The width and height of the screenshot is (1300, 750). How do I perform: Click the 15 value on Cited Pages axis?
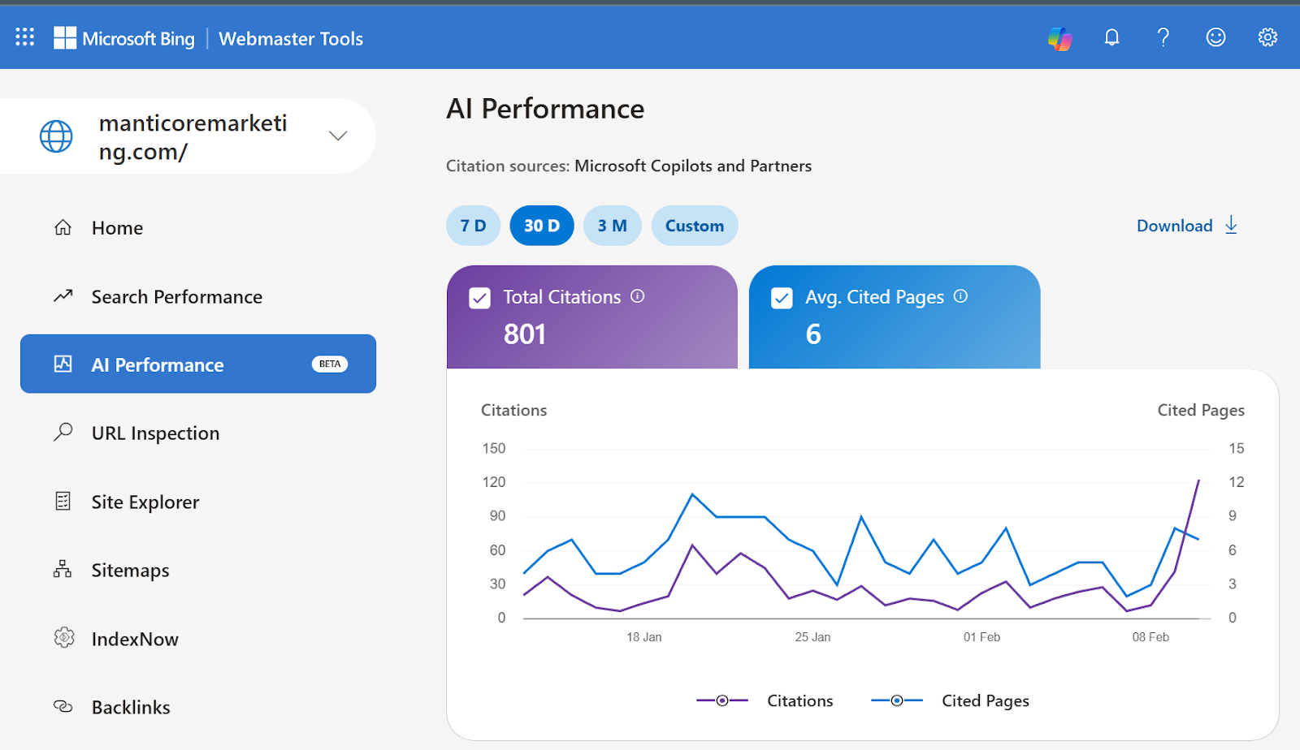pyautogui.click(x=1237, y=448)
